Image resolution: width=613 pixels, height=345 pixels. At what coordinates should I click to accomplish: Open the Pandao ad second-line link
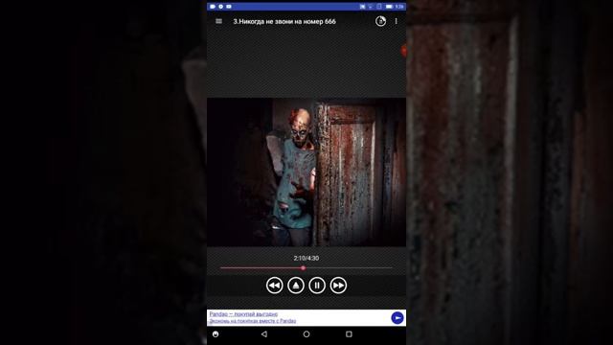(252, 321)
